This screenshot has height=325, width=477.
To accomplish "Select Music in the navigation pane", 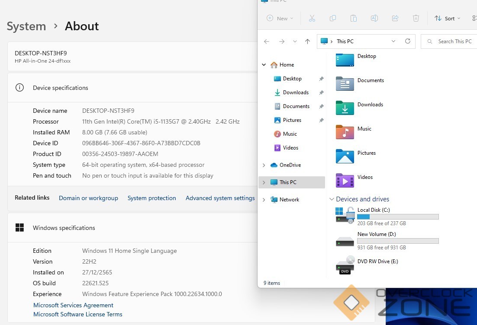I will pos(290,134).
